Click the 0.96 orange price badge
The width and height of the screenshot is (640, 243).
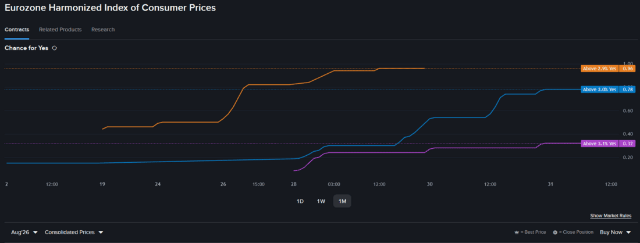point(627,69)
